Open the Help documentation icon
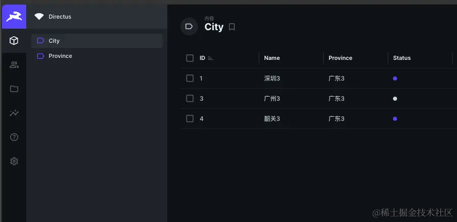The width and height of the screenshot is (457, 222). (x=14, y=137)
